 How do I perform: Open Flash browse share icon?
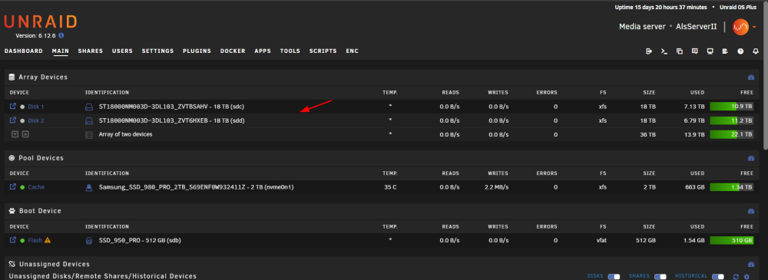click(13, 240)
